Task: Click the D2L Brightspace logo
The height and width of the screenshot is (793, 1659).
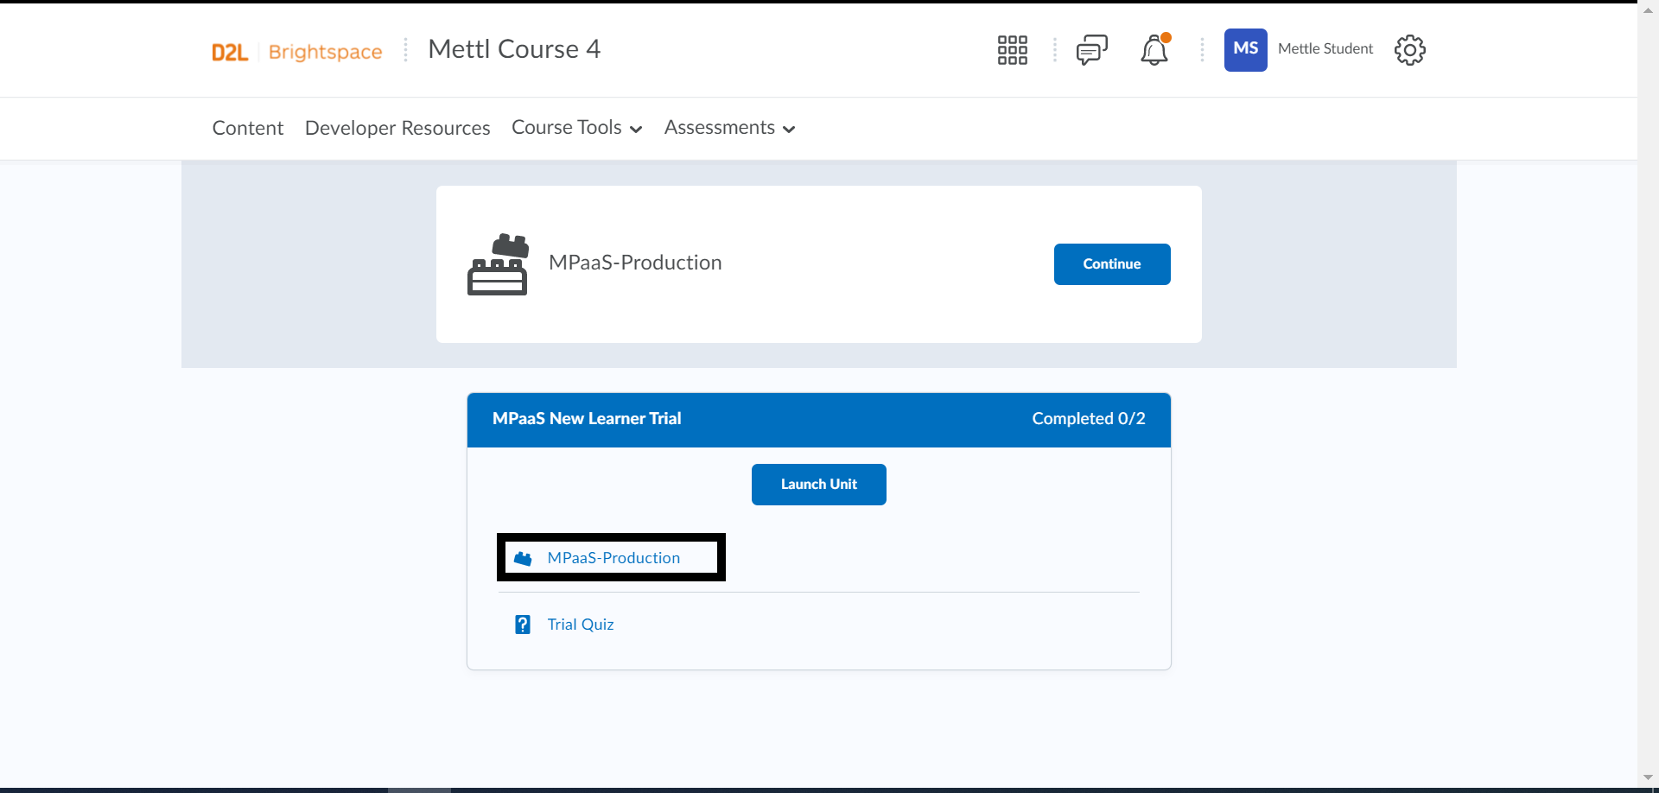Action: pos(297,52)
